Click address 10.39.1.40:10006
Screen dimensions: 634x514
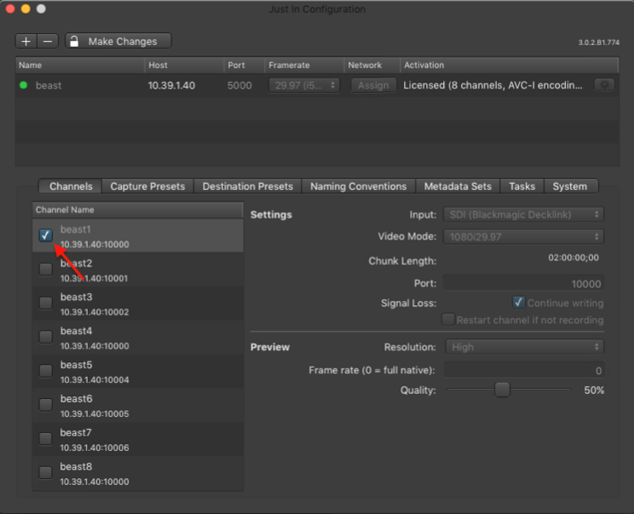pyautogui.click(x=95, y=448)
